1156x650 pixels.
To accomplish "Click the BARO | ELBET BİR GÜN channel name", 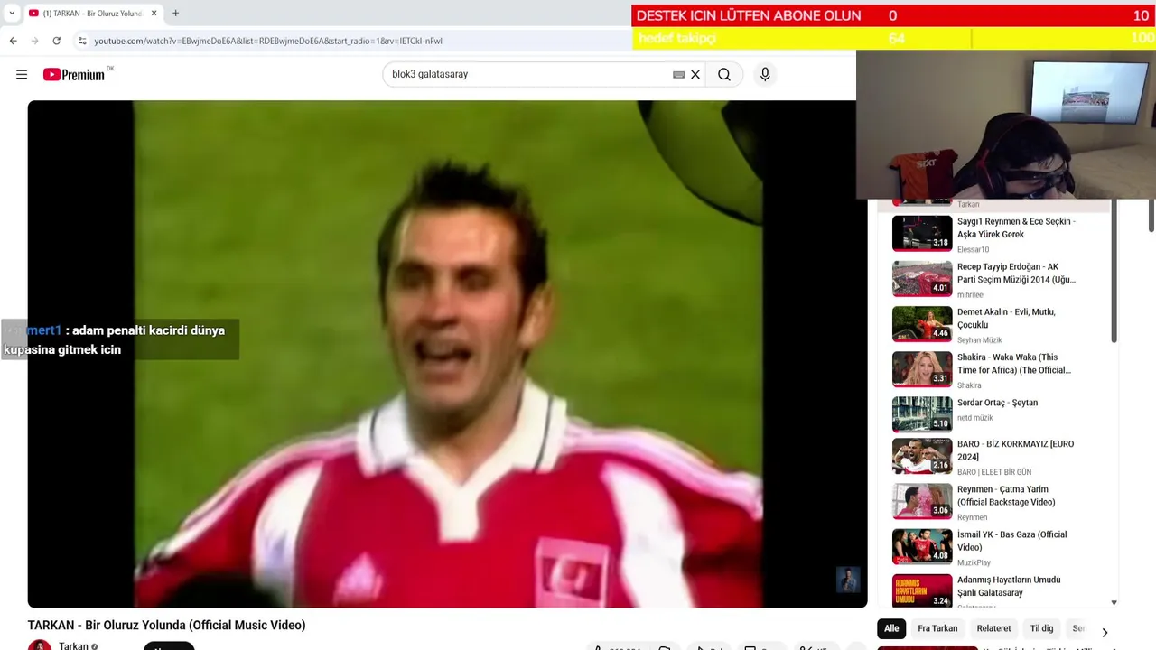I will [x=994, y=472].
